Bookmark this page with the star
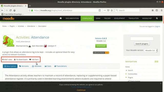Image resolution: width=164 pixels, height=92 pixels. pyautogui.click(x=112, y=10)
